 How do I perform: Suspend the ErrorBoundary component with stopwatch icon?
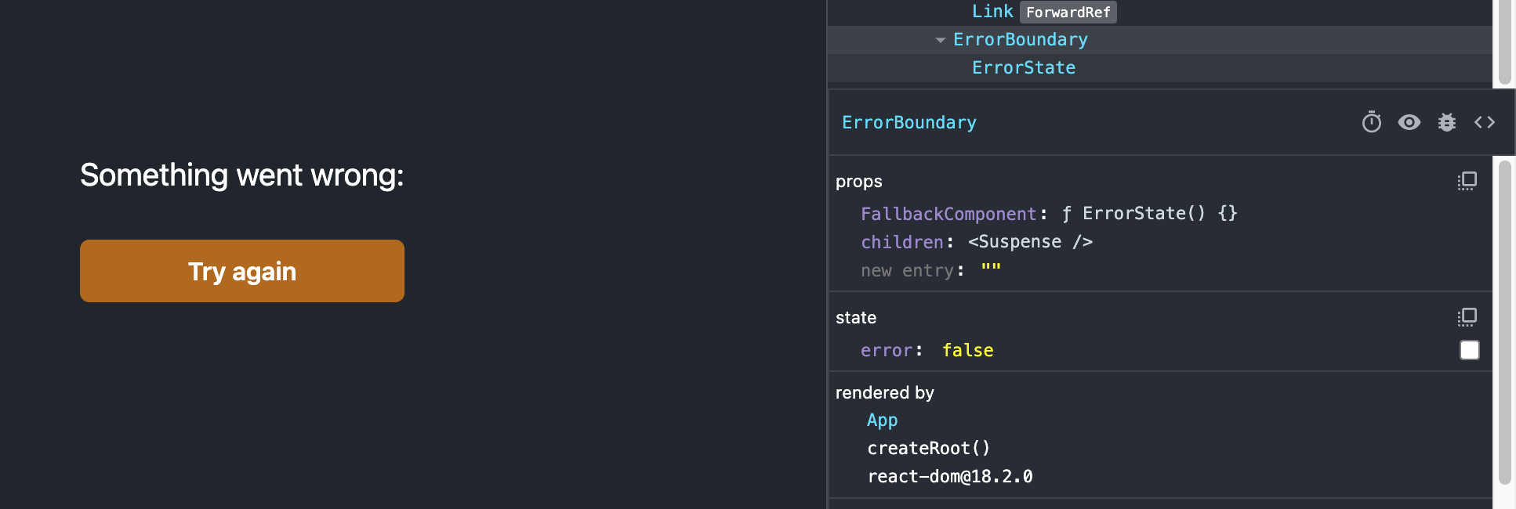1372,122
